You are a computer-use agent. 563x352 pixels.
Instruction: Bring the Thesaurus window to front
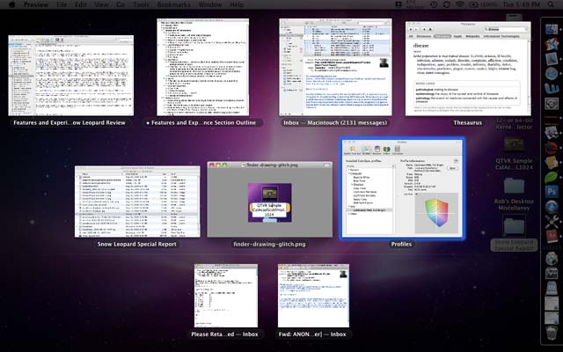coord(468,69)
